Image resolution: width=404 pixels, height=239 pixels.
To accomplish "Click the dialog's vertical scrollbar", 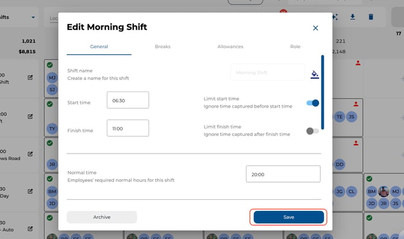I will pyautogui.click(x=323, y=92).
